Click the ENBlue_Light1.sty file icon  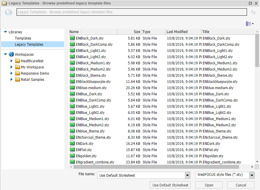click(x=72, y=106)
